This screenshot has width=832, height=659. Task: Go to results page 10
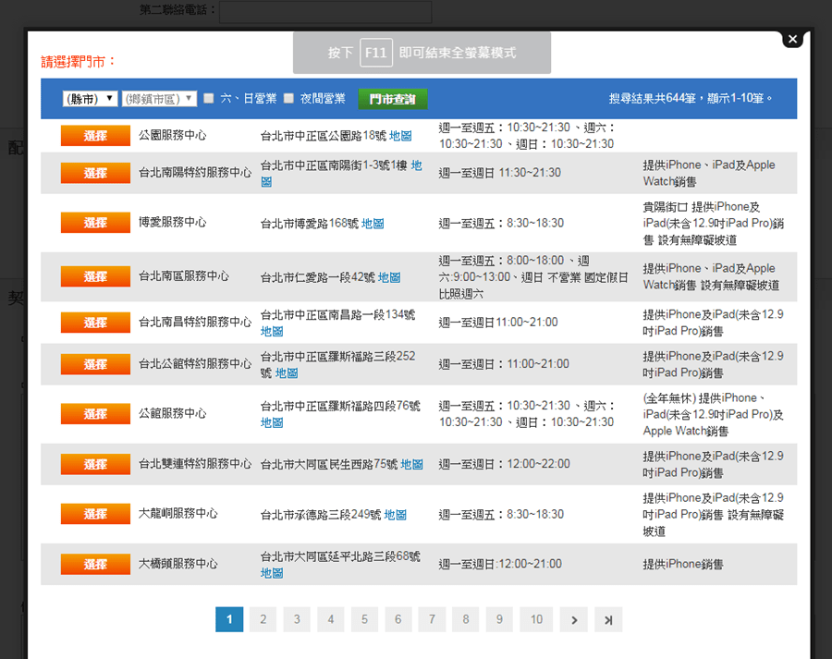(536, 619)
